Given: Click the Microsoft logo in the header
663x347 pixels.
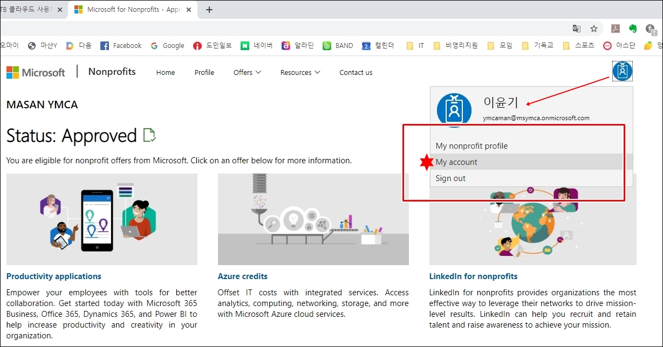Looking at the screenshot, I should [x=36, y=72].
